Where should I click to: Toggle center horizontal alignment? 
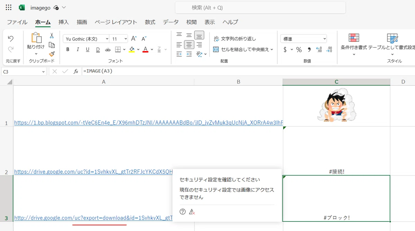coord(189,45)
